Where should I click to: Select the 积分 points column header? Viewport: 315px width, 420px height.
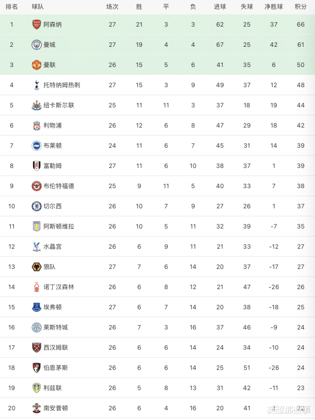(x=301, y=7)
